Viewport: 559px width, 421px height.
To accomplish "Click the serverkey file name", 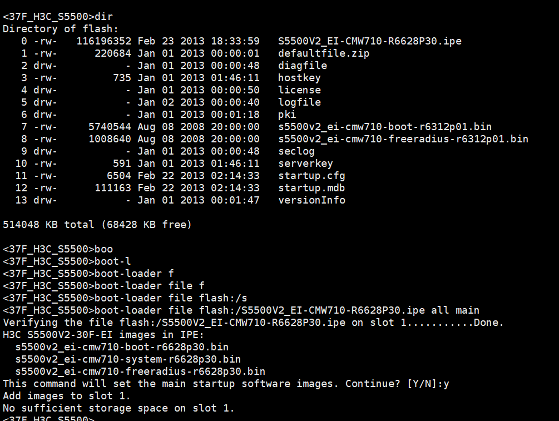I will [x=305, y=164].
